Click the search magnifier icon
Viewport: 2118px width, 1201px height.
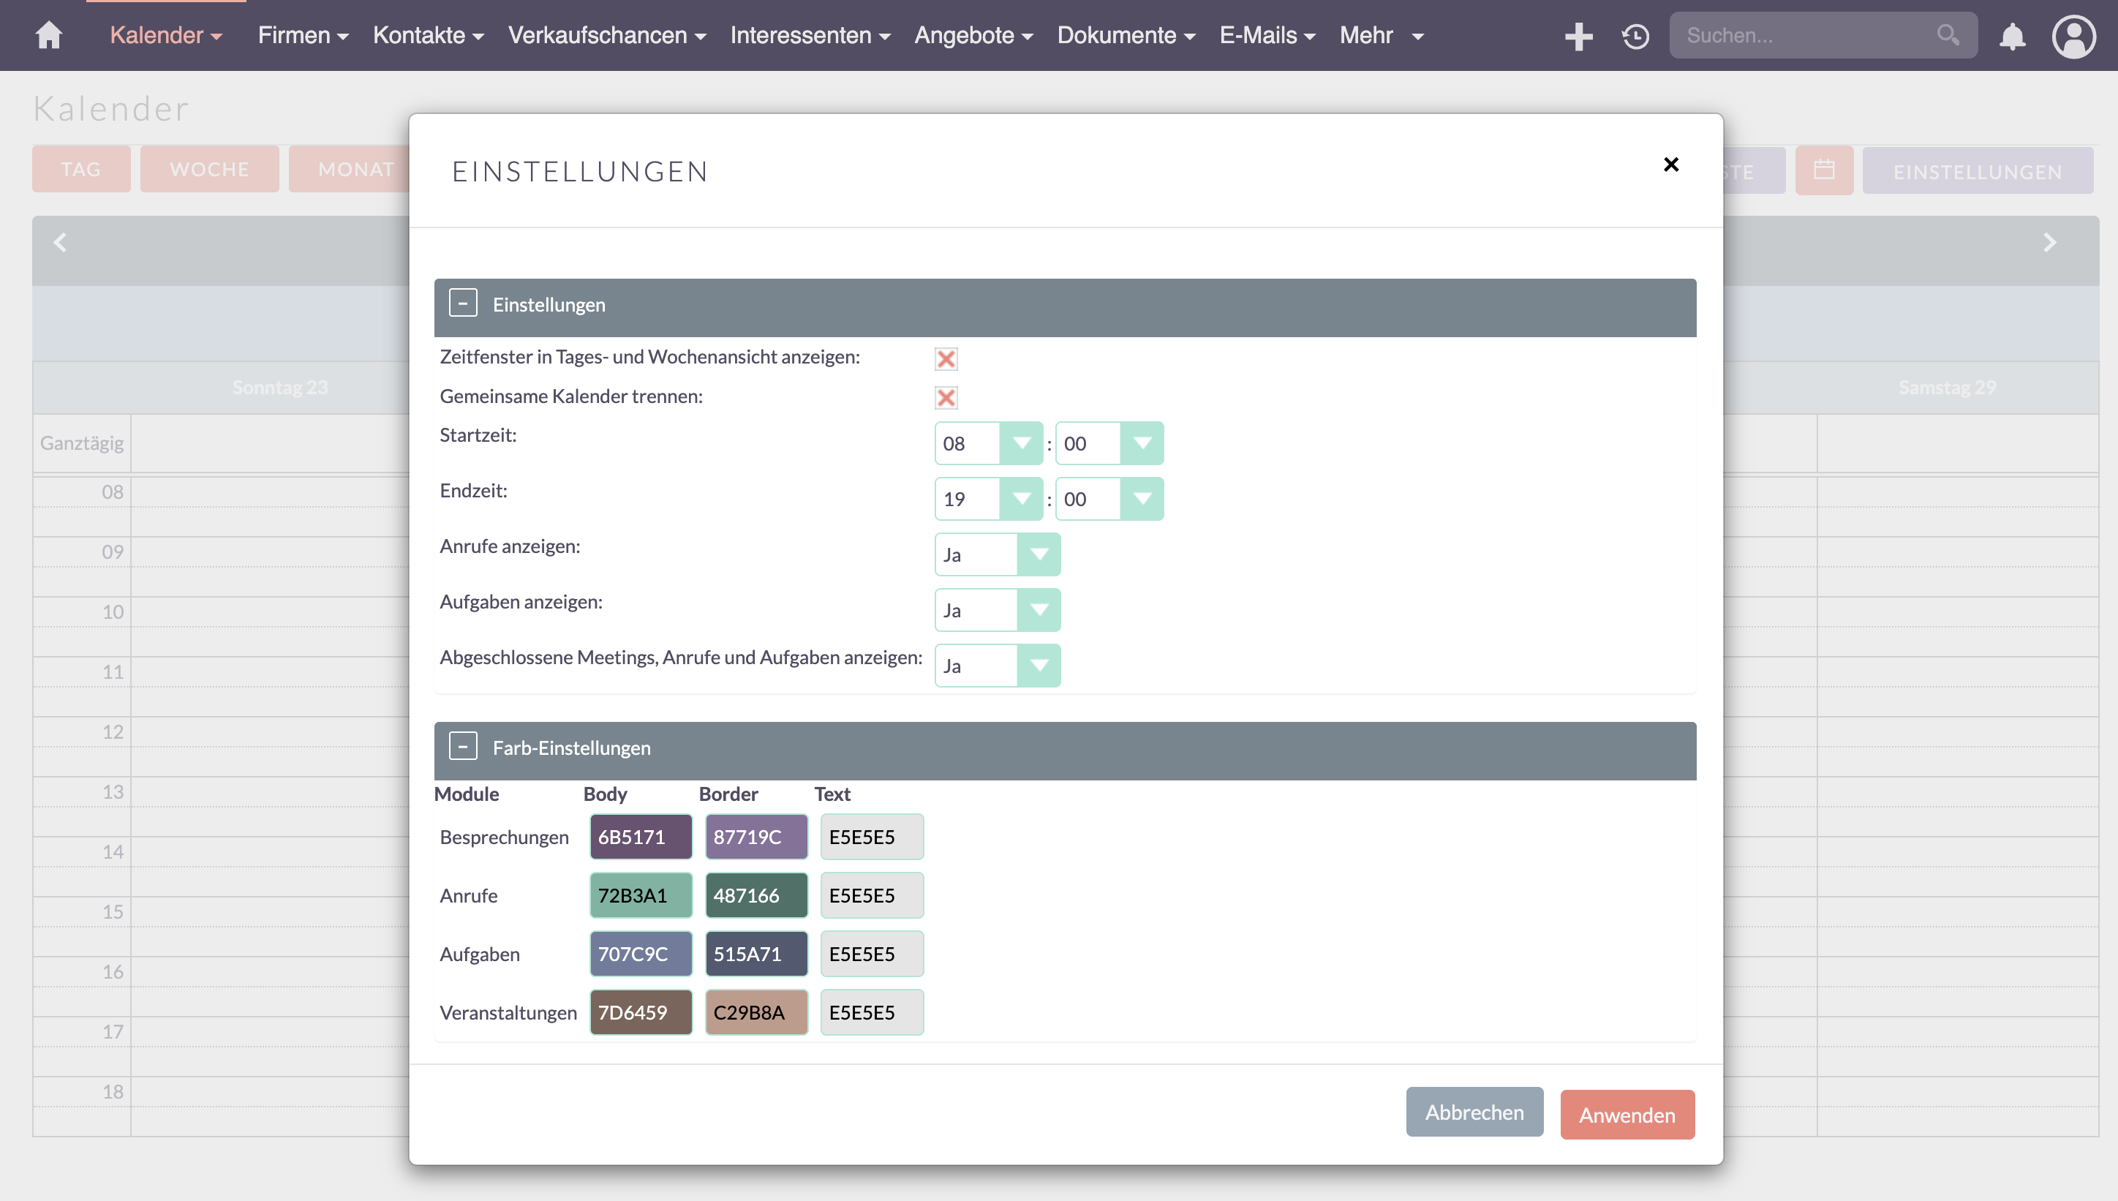pyautogui.click(x=1948, y=35)
